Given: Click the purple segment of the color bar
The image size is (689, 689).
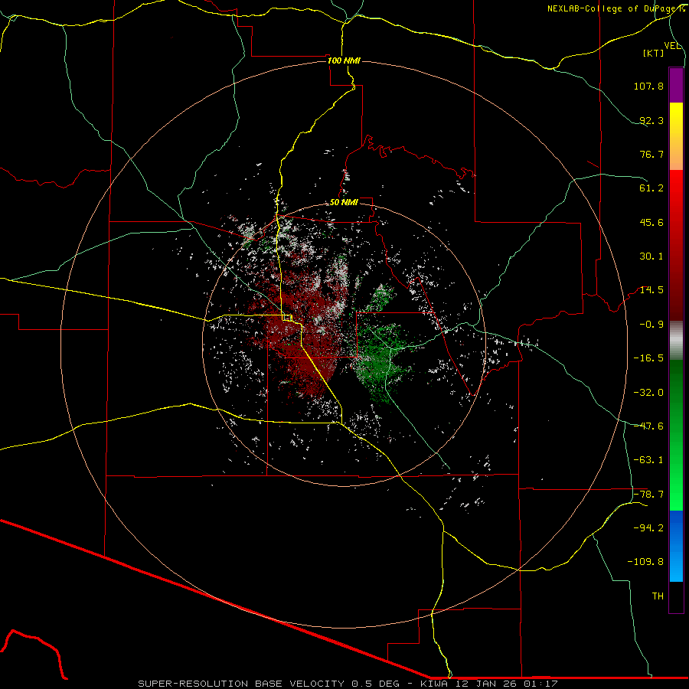Looking at the screenshot, I should 676,85.
